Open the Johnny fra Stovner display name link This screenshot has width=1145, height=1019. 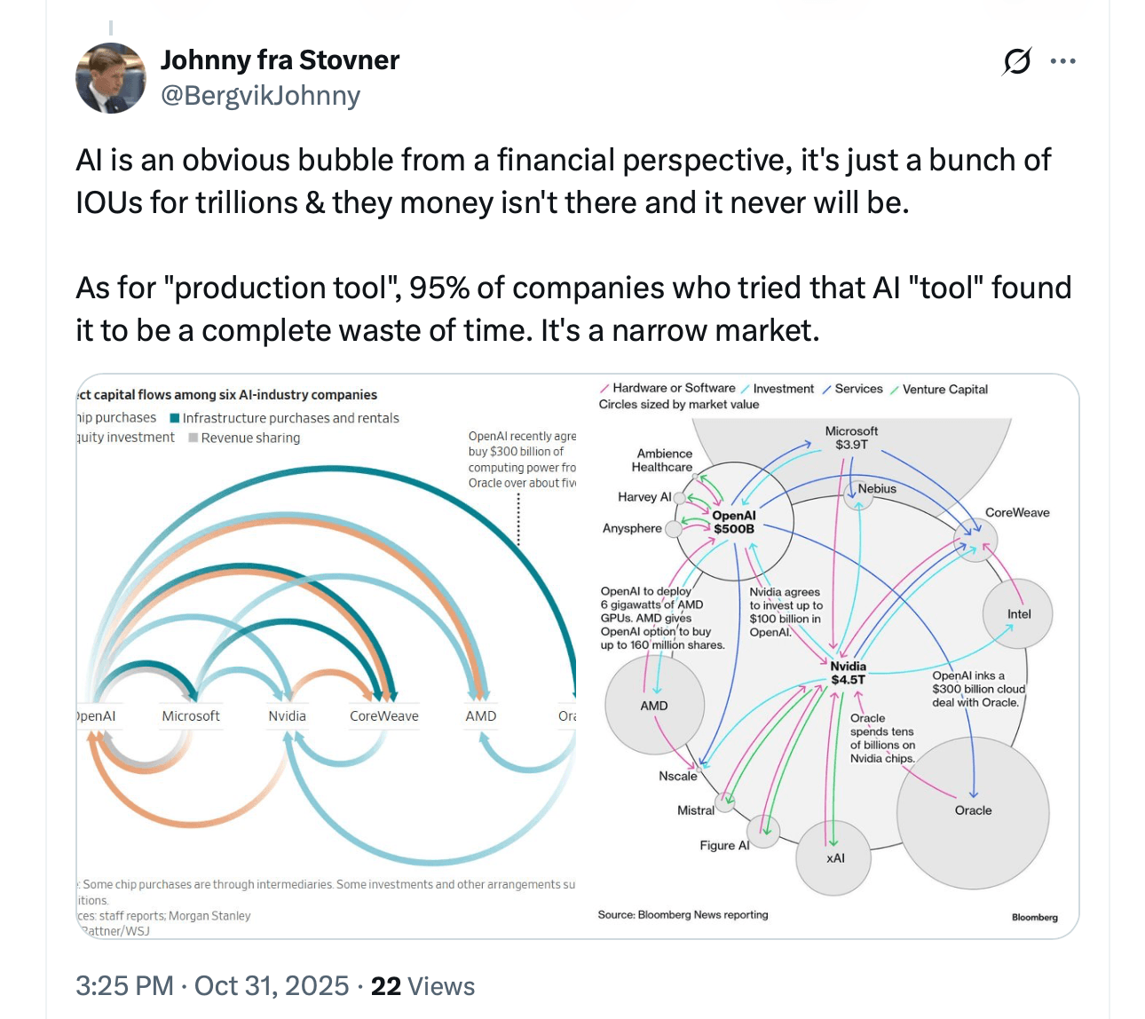click(x=280, y=59)
